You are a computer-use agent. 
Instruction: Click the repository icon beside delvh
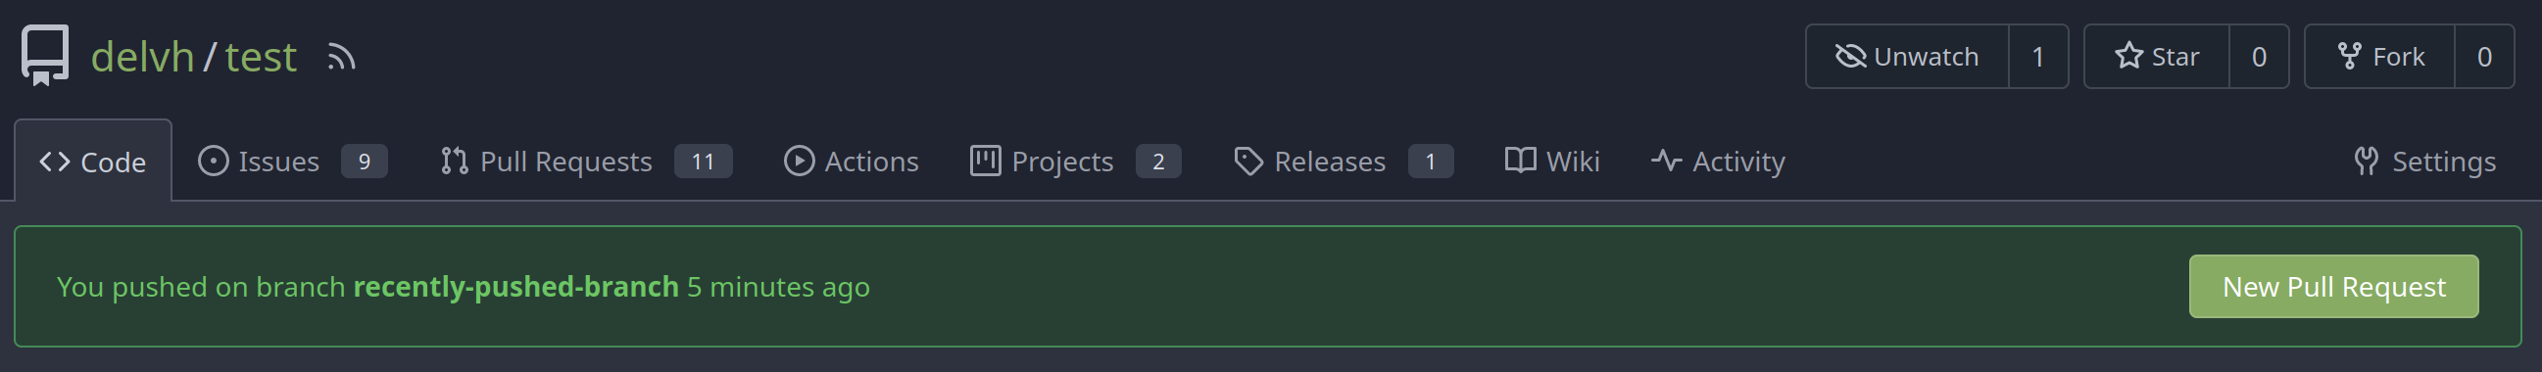coord(45,56)
